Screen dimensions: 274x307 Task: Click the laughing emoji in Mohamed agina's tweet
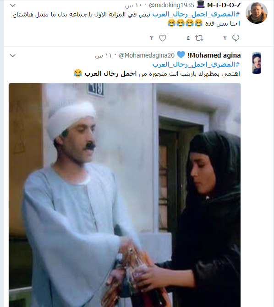(x=78, y=73)
